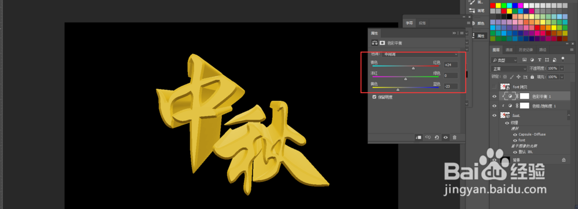Switch to the 通道 tab
This screenshot has height=209, width=578.
509,50
